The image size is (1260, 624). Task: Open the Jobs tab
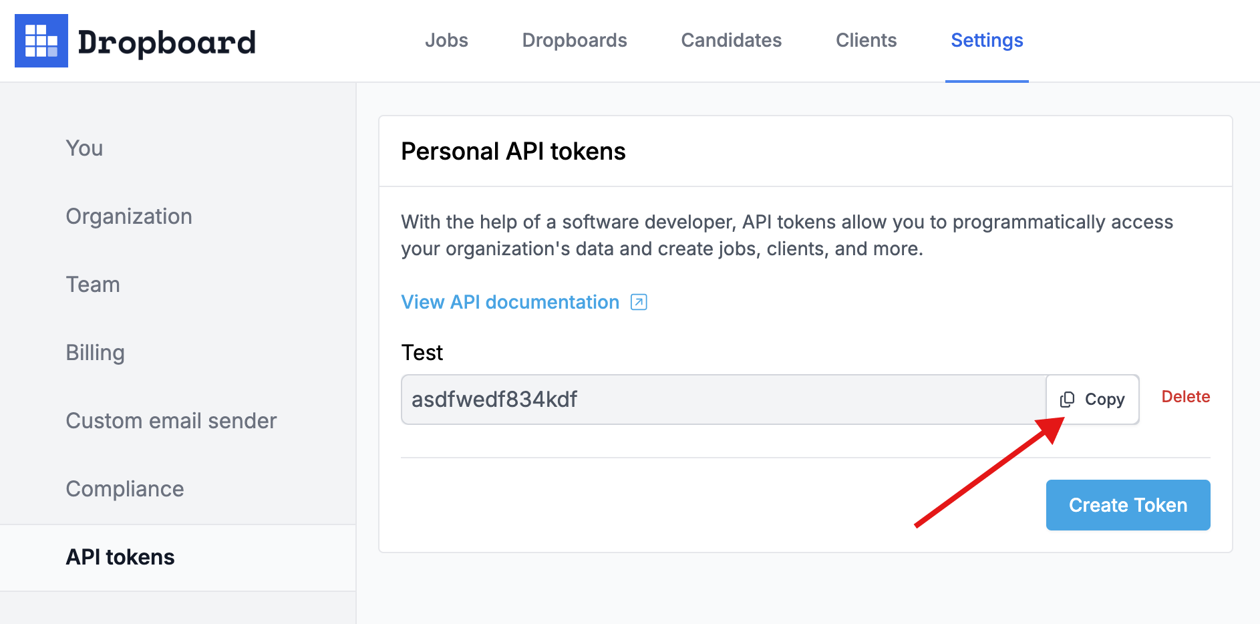point(446,40)
